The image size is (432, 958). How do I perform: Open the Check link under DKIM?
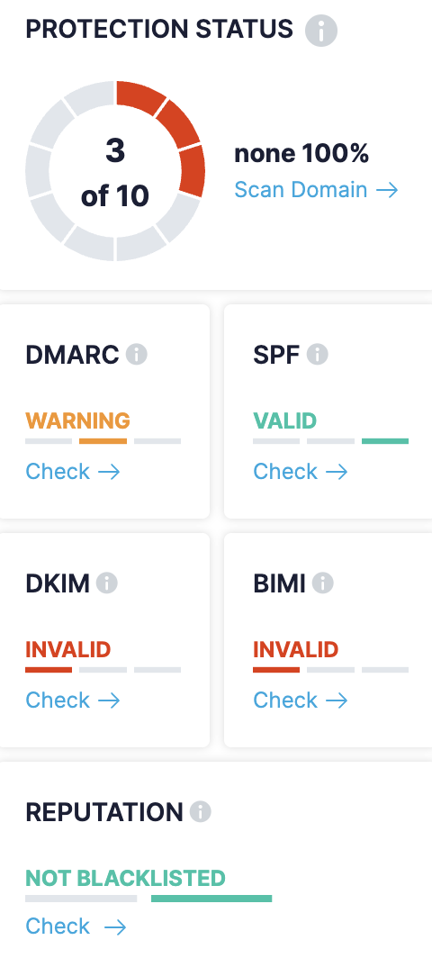(73, 700)
